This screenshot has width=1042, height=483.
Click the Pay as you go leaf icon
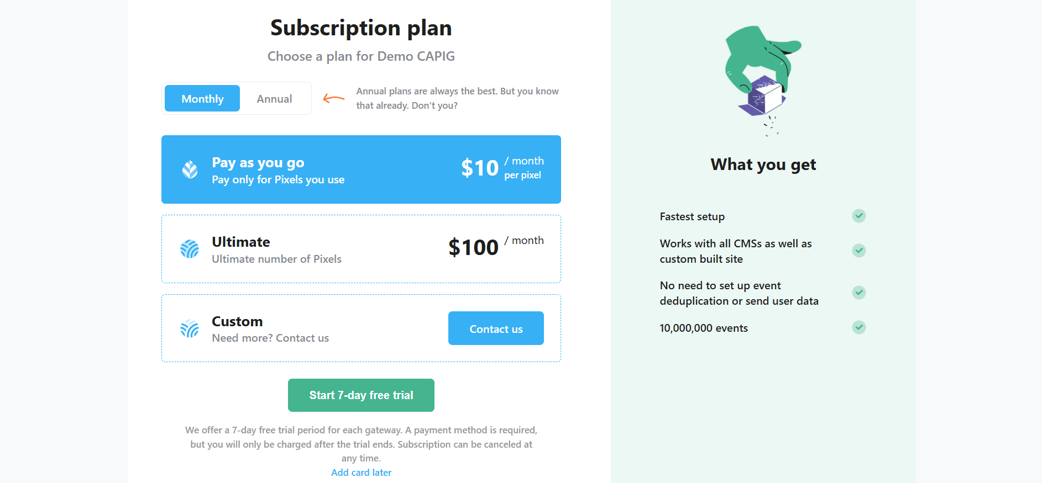(x=190, y=169)
